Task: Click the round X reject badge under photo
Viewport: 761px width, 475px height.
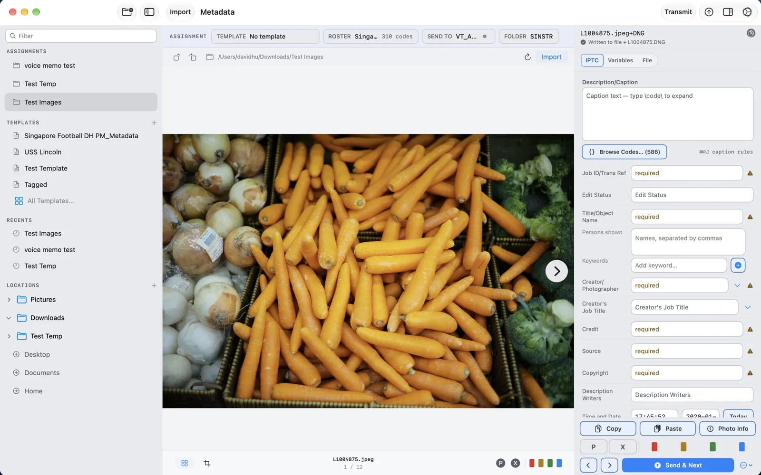Action: click(x=515, y=463)
